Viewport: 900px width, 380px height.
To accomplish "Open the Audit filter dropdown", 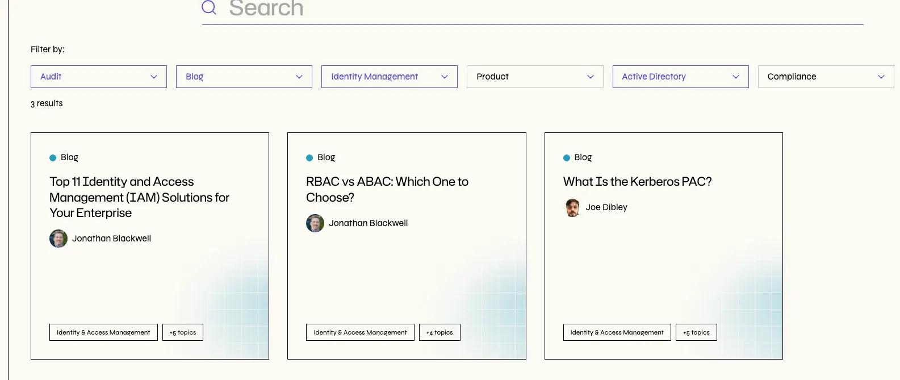I will tap(99, 77).
